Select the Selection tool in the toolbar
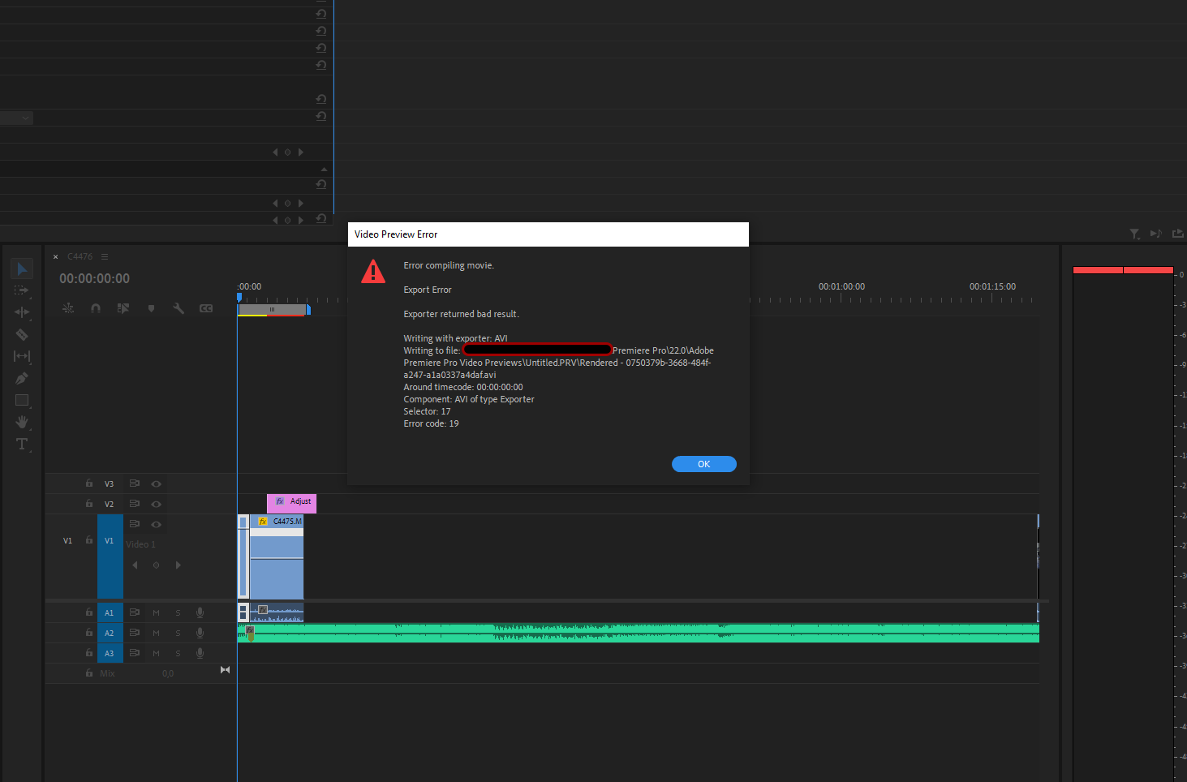 point(22,268)
